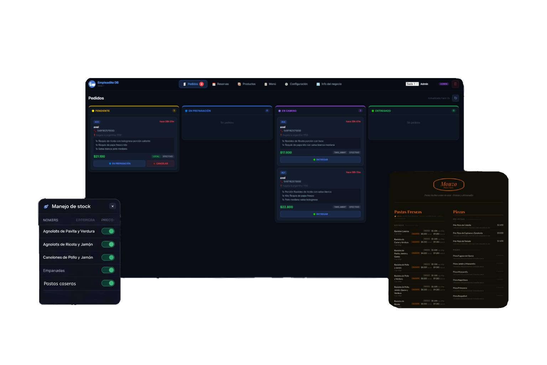The height and width of the screenshot is (365, 547).
Task: Click the Manejo de stock header icon
Action: click(x=46, y=206)
